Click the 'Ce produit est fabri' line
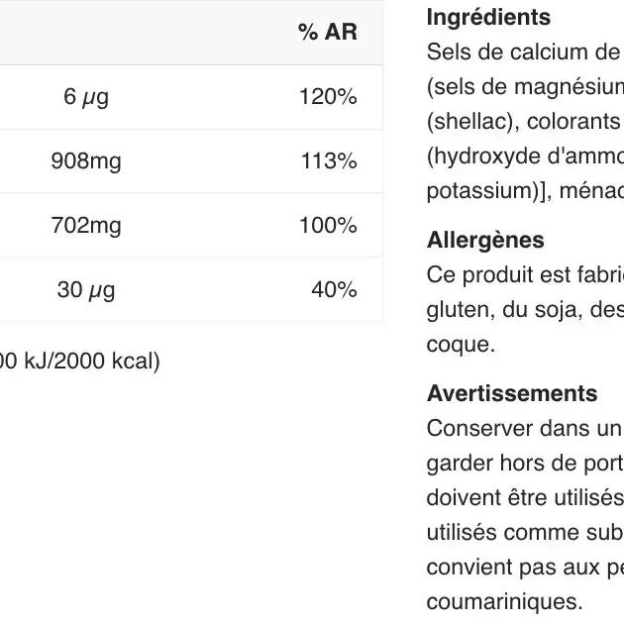The image size is (624, 624). tap(525, 274)
